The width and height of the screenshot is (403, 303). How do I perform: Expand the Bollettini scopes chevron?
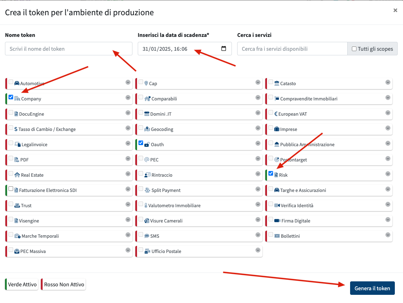tap(388, 235)
